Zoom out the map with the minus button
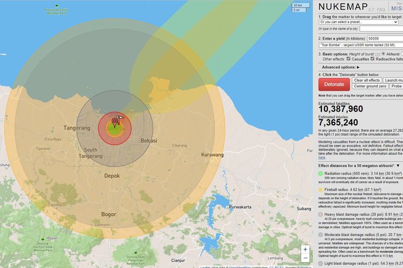The width and height of the screenshot is (403, 268). coord(305,259)
